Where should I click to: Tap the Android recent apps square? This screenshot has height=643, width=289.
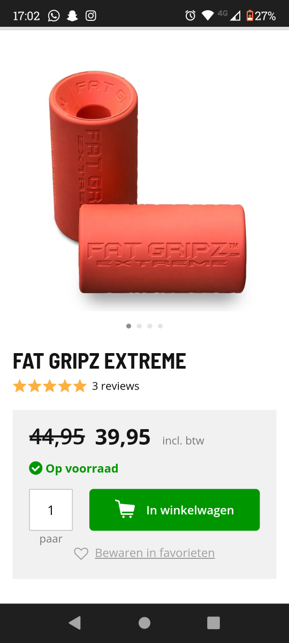click(x=214, y=623)
